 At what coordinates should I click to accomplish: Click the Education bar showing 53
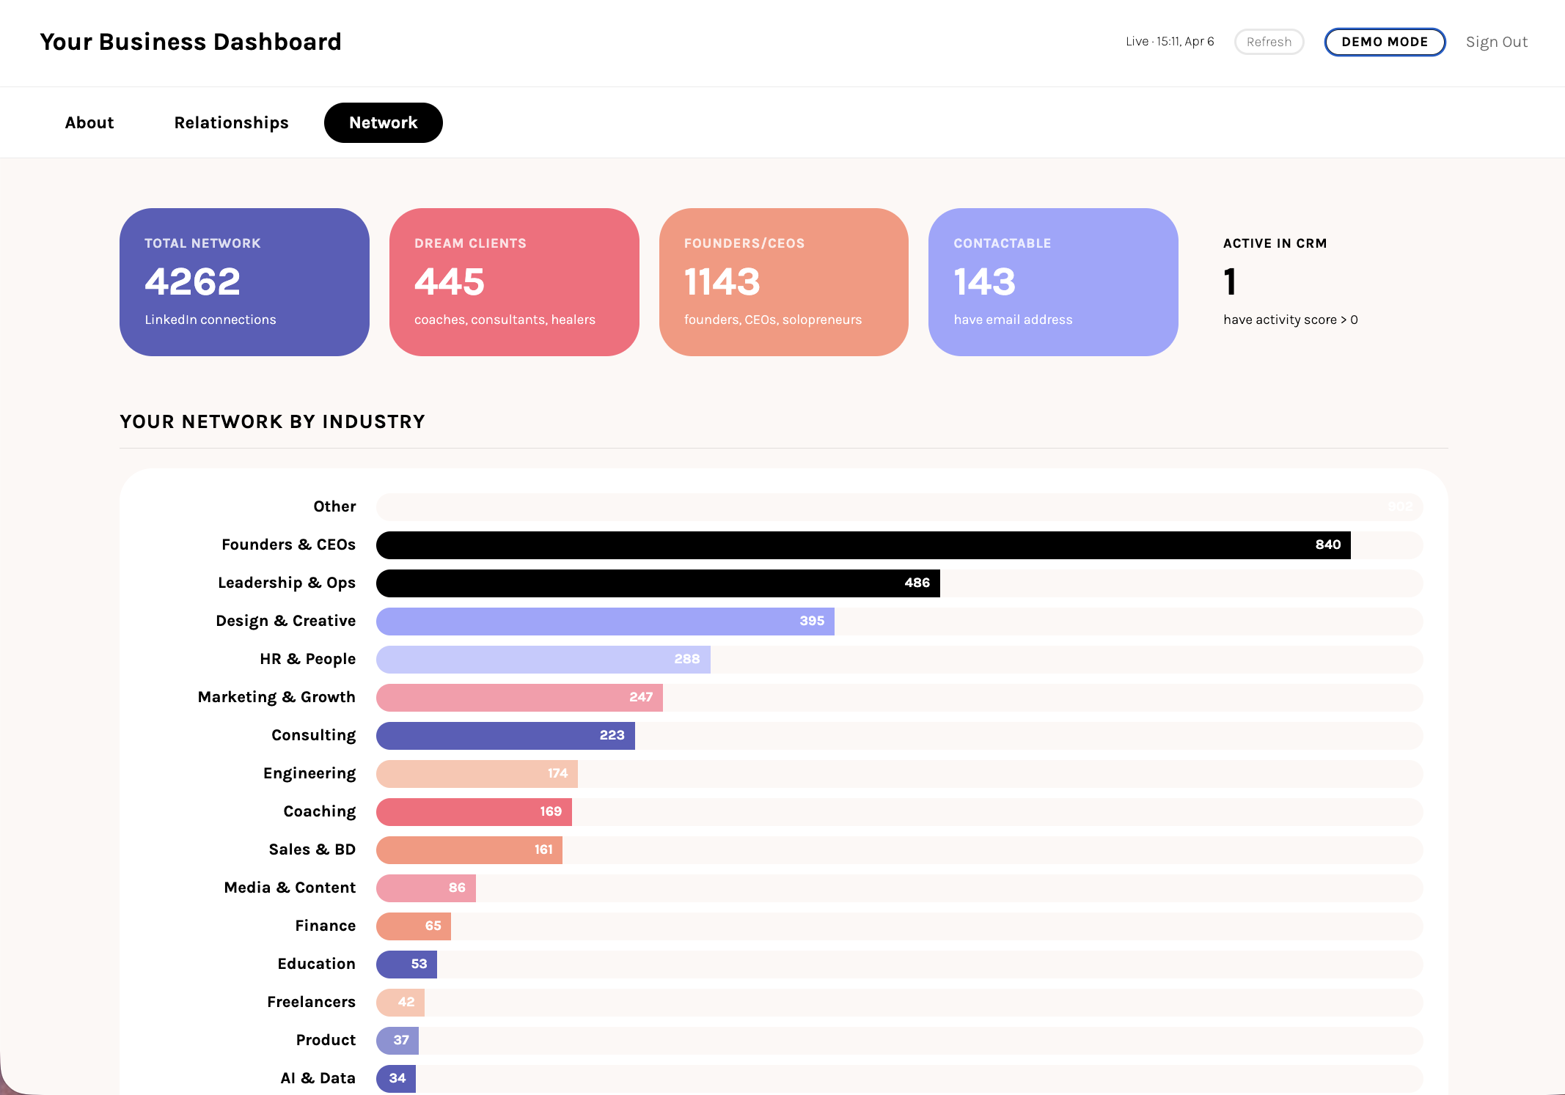(406, 964)
